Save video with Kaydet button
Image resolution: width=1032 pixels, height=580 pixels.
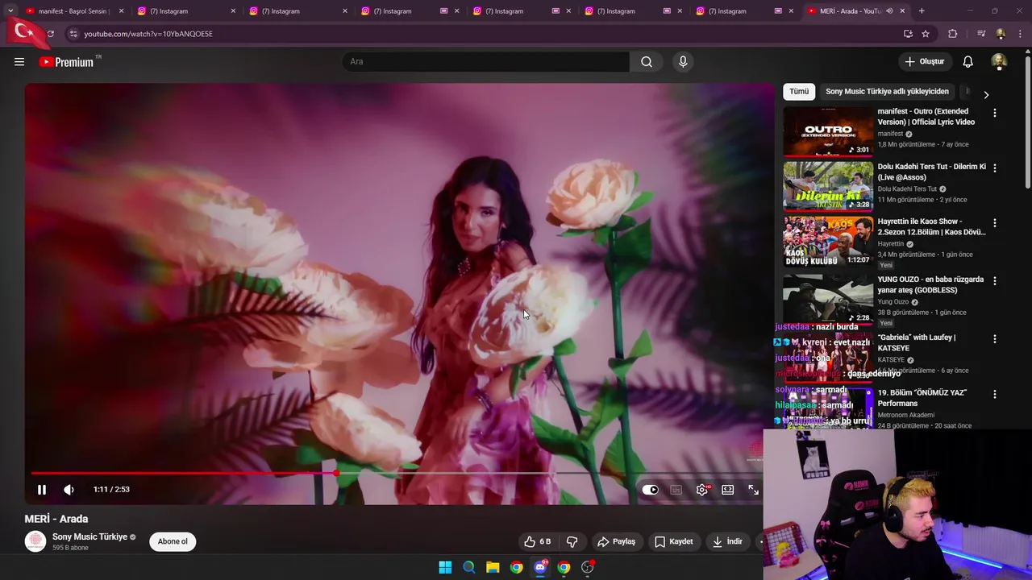[674, 541]
